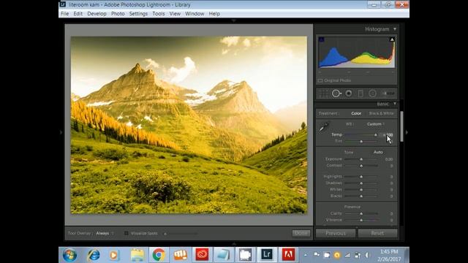
Task: Click the Done button
Action: [x=301, y=233]
